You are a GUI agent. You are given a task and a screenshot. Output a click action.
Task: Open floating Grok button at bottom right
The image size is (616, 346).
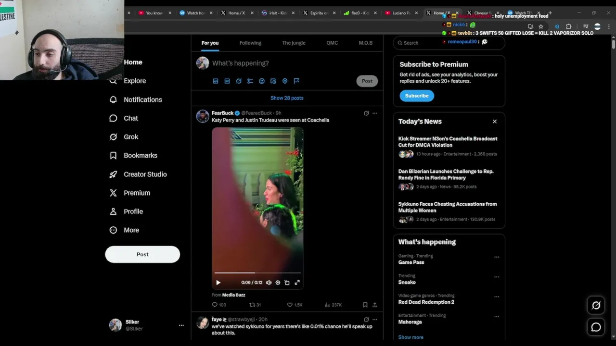(596, 305)
